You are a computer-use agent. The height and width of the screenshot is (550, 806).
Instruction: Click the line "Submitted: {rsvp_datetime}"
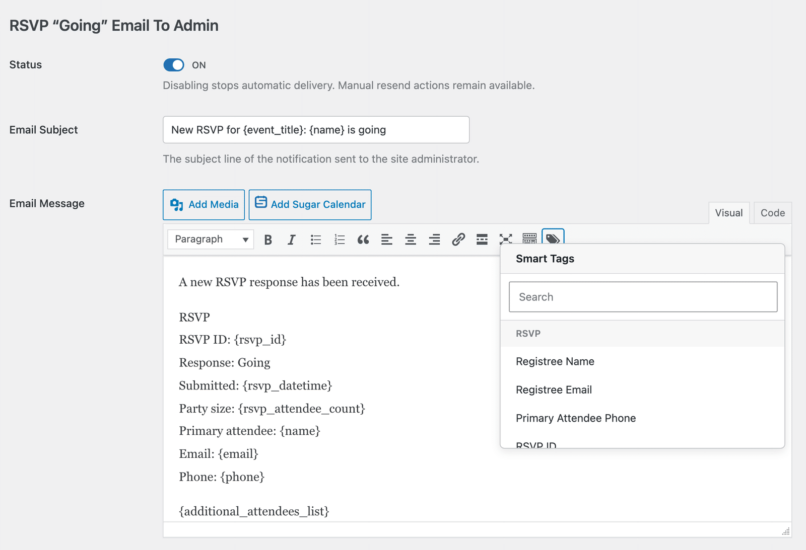tap(255, 385)
